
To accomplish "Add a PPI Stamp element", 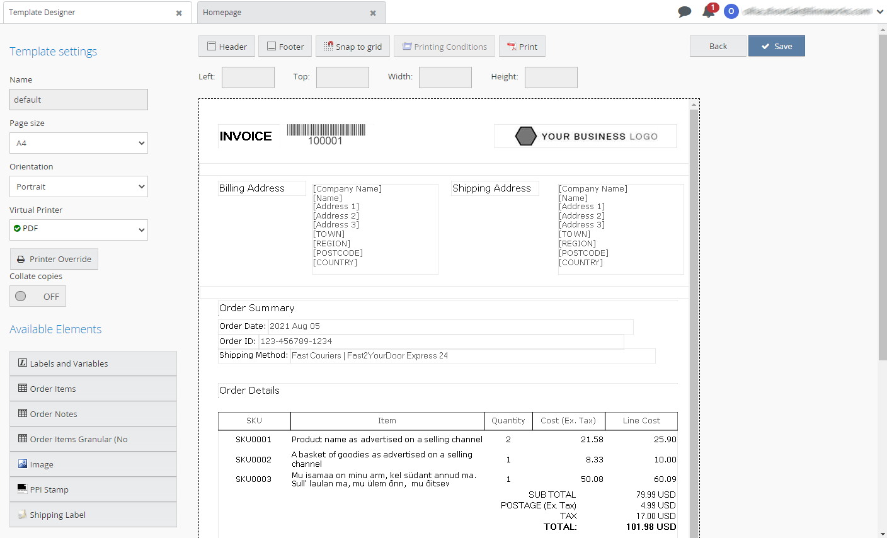I will [x=93, y=489].
